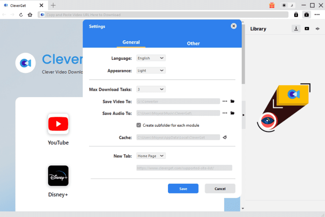Image resolution: width=325 pixels, height=217 pixels.
Task: Show downloaded videos in the Library panel
Action: [x=307, y=29]
